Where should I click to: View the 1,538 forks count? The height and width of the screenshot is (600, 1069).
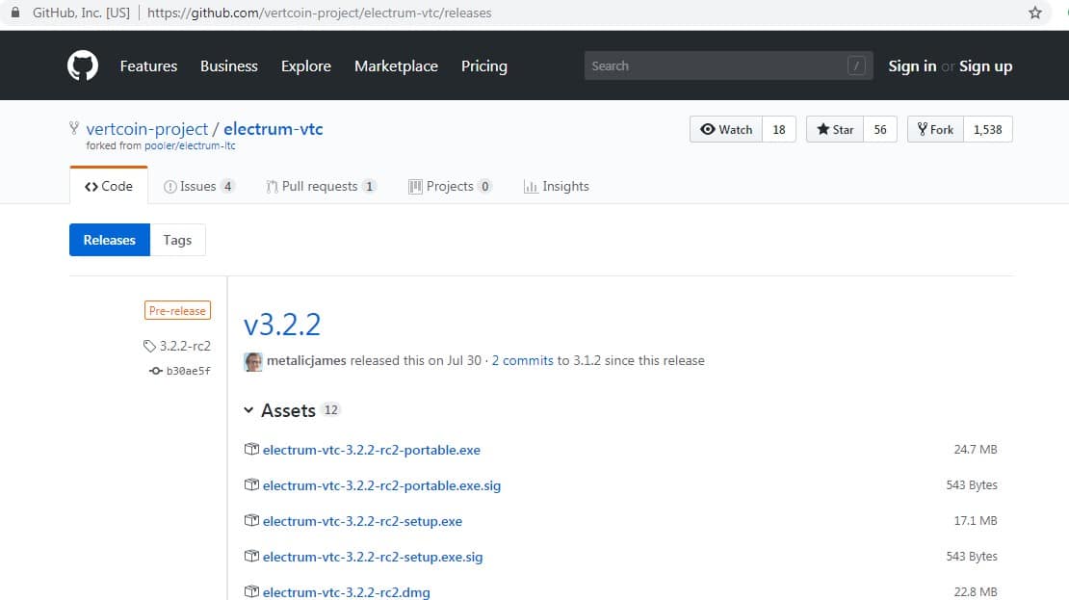coord(988,130)
